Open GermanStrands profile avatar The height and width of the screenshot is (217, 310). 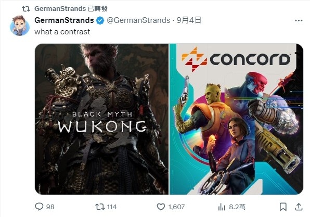20,25
